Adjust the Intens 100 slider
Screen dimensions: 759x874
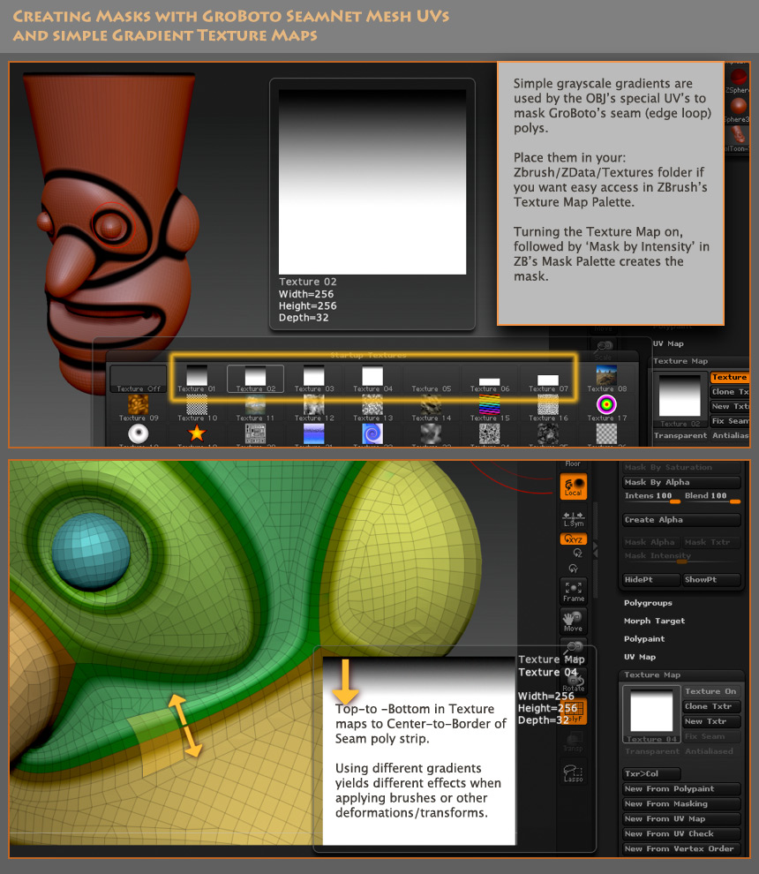[x=651, y=496]
